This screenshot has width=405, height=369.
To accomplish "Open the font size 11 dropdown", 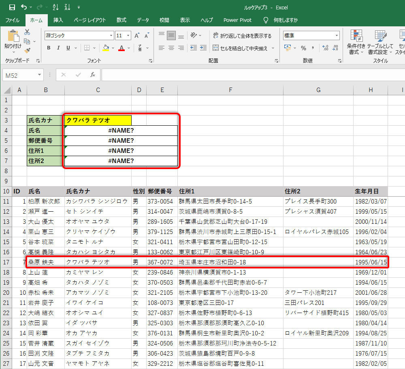I will [x=128, y=35].
